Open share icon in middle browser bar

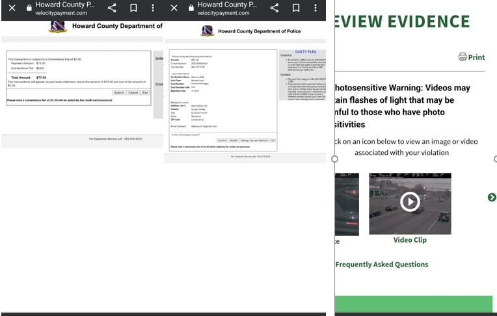(x=275, y=8)
